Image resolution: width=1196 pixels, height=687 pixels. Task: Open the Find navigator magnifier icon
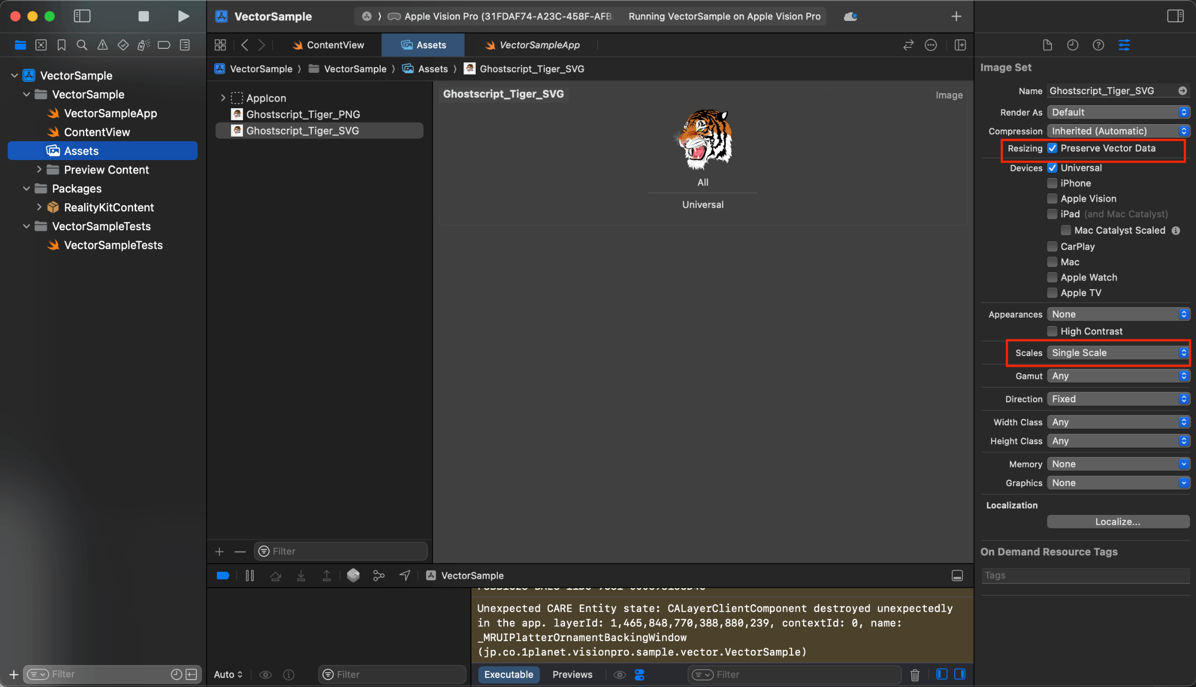coord(82,45)
